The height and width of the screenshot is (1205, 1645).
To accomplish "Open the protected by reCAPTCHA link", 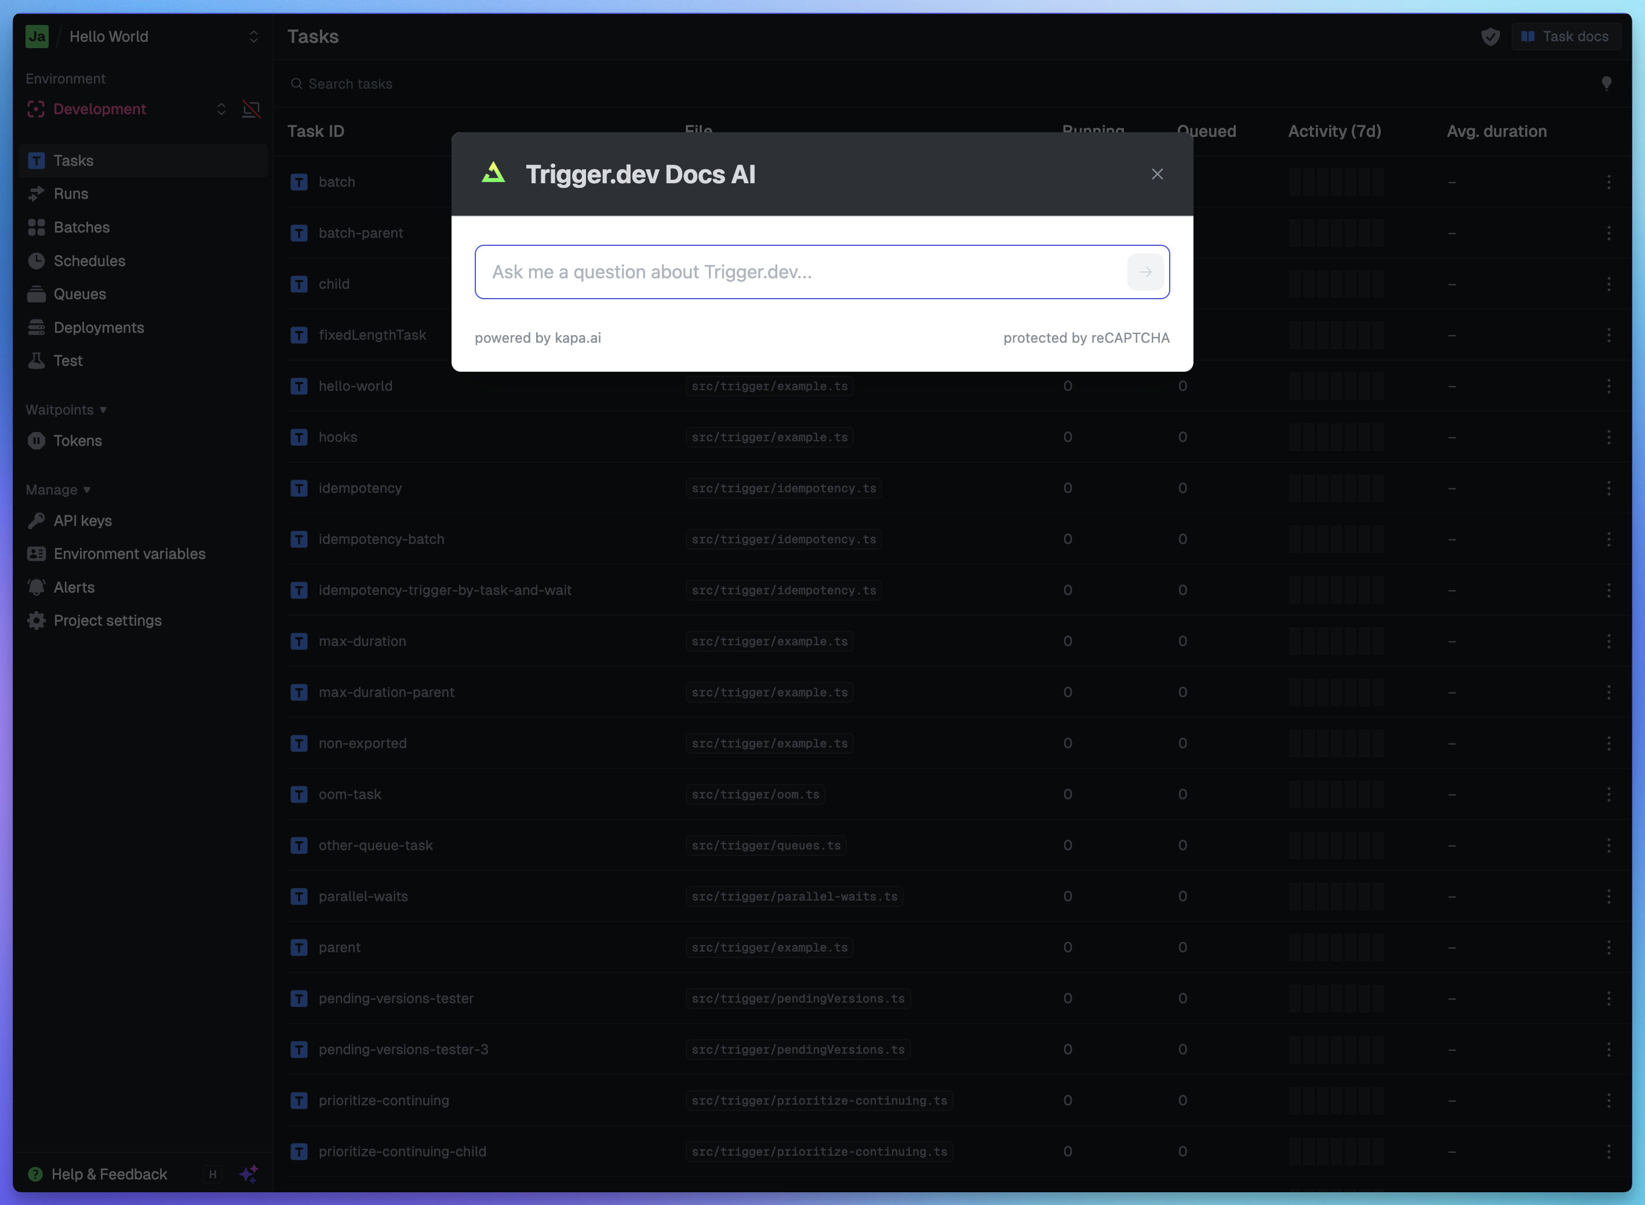I will coord(1086,337).
